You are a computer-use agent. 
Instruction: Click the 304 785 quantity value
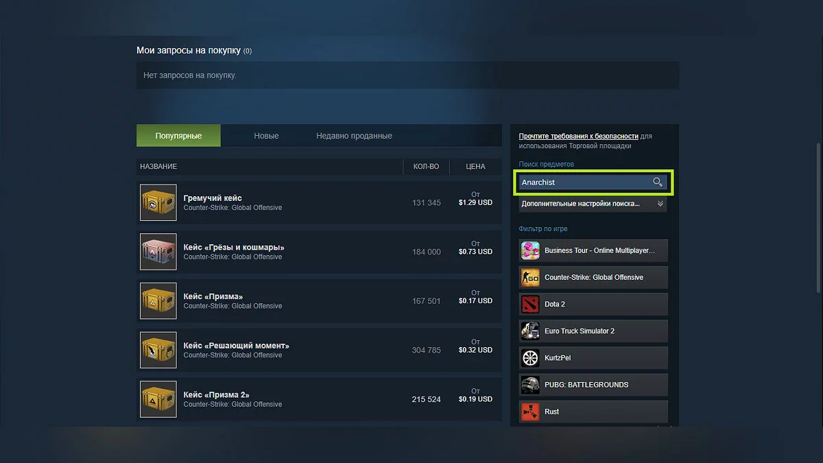427,350
